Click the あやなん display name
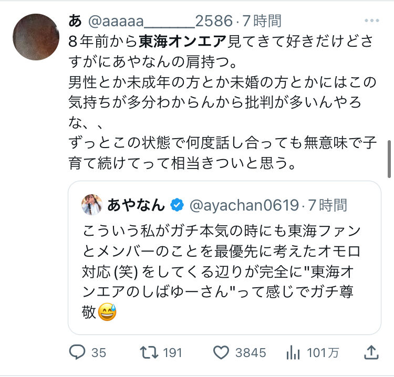394x377 pixels. tap(136, 205)
